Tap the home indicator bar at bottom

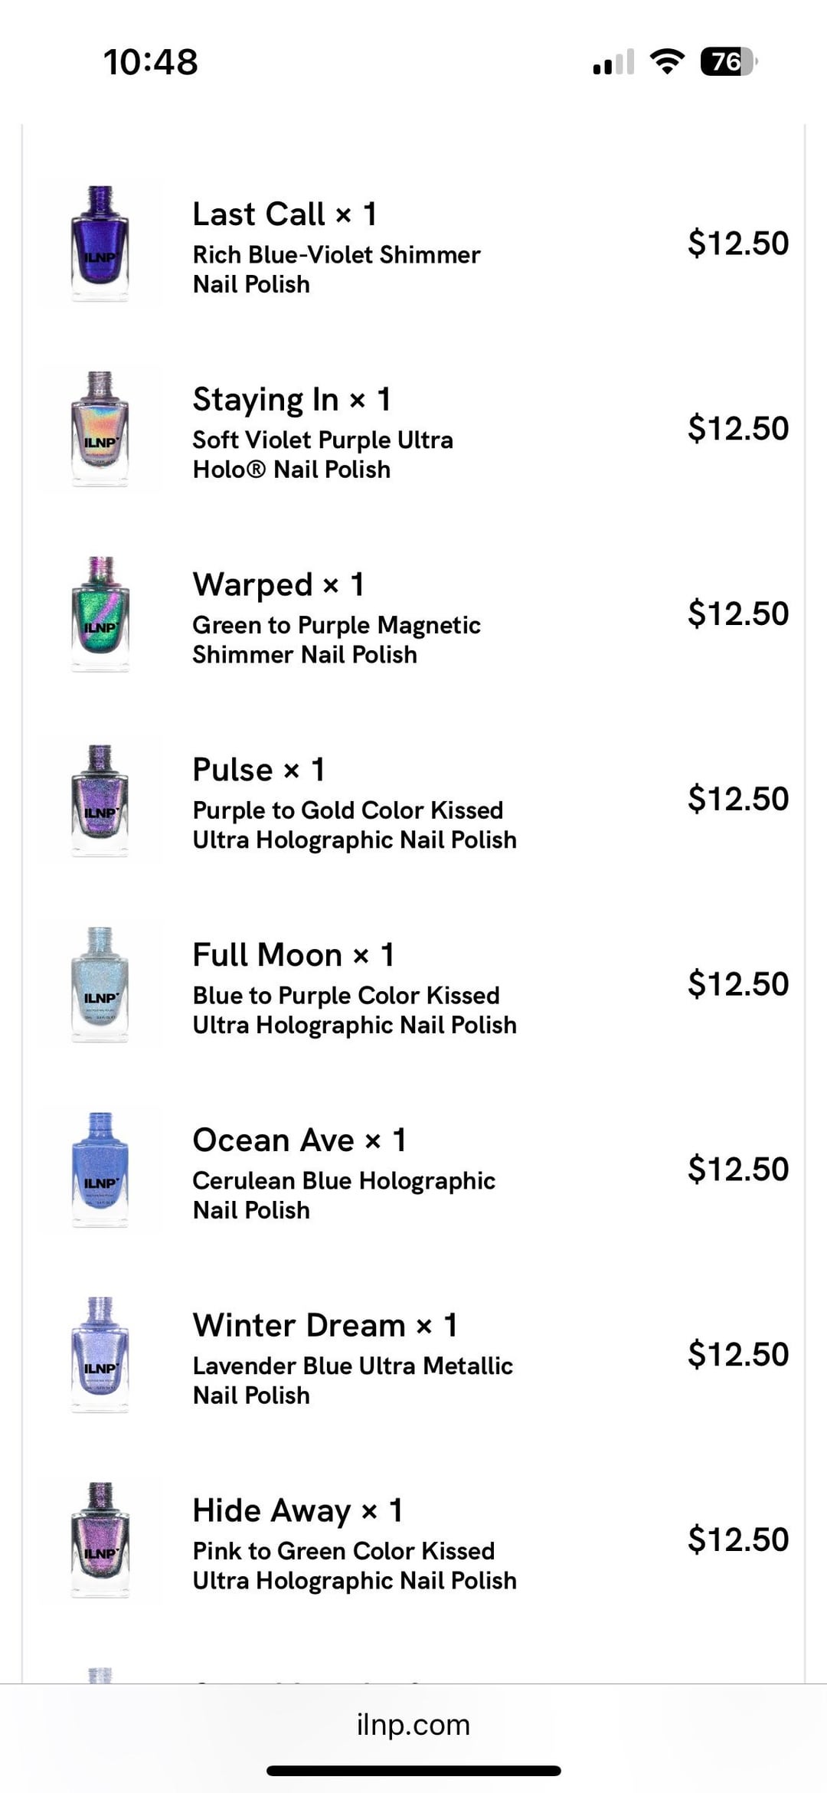tap(413, 1771)
